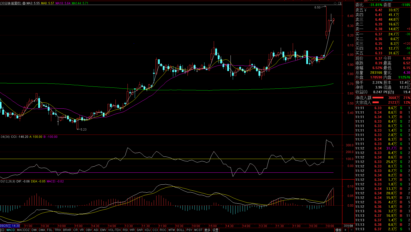
Task: Open the 30分钟 period selector
Action: pos(348,226)
